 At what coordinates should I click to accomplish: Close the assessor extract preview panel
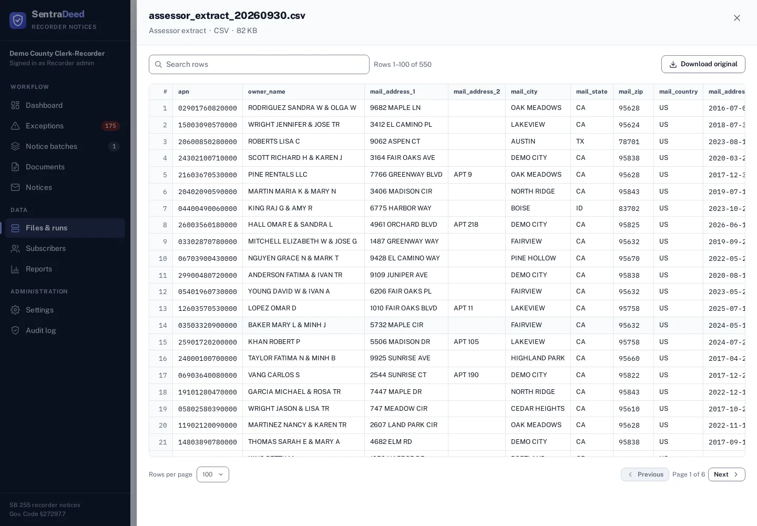[737, 18]
